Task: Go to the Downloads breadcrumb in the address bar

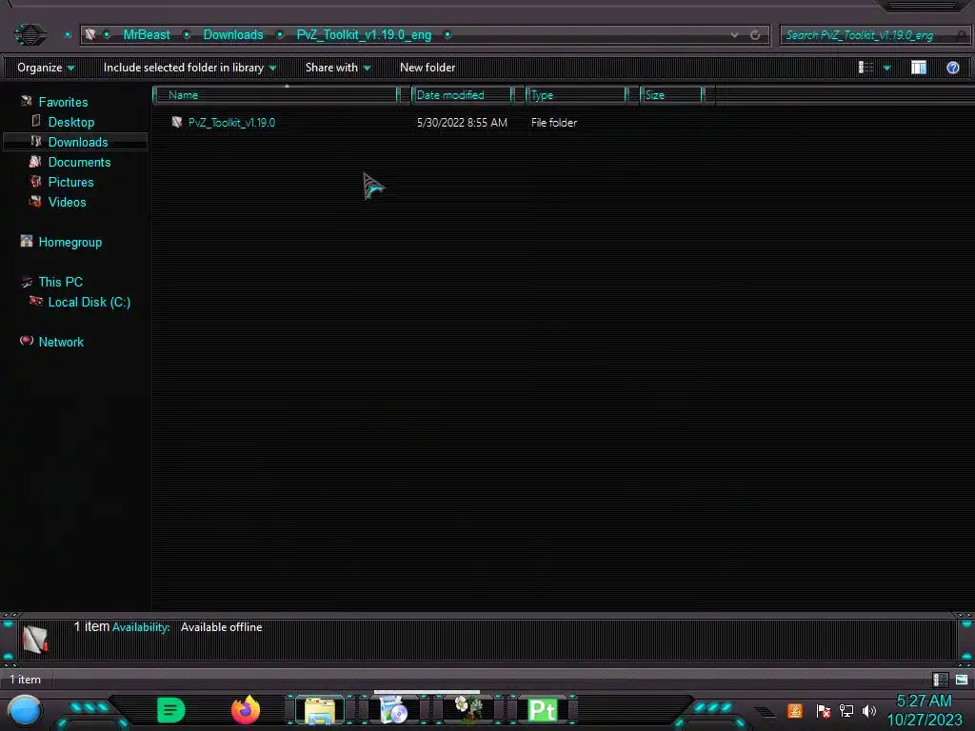Action: click(x=233, y=35)
